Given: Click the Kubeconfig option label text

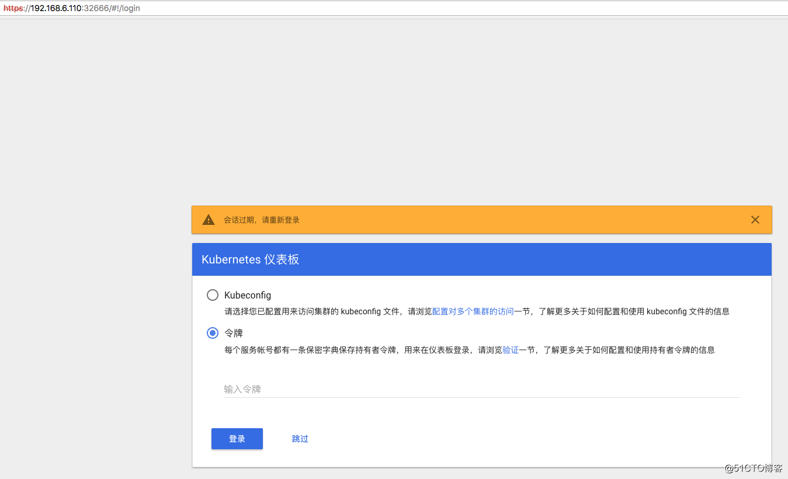Looking at the screenshot, I should (x=248, y=296).
